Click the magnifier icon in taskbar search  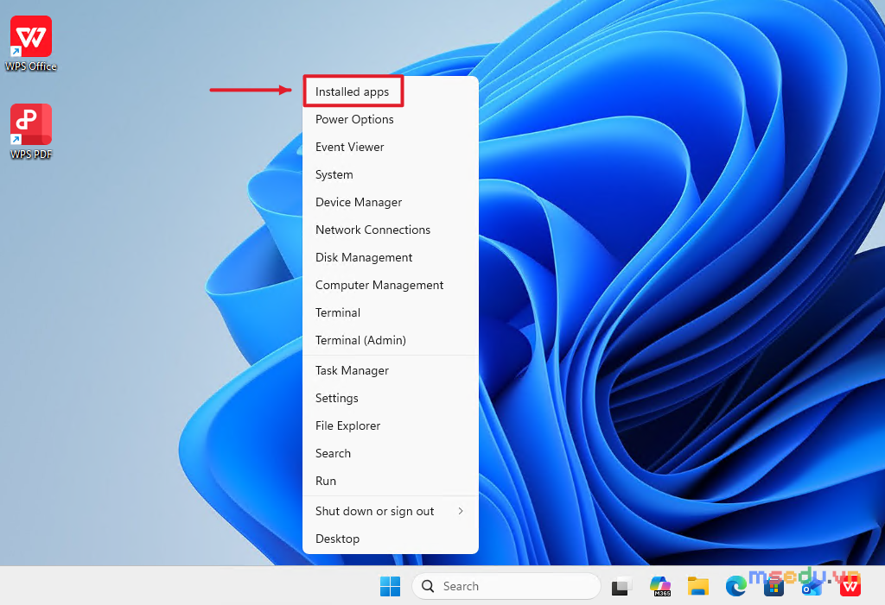point(428,586)
